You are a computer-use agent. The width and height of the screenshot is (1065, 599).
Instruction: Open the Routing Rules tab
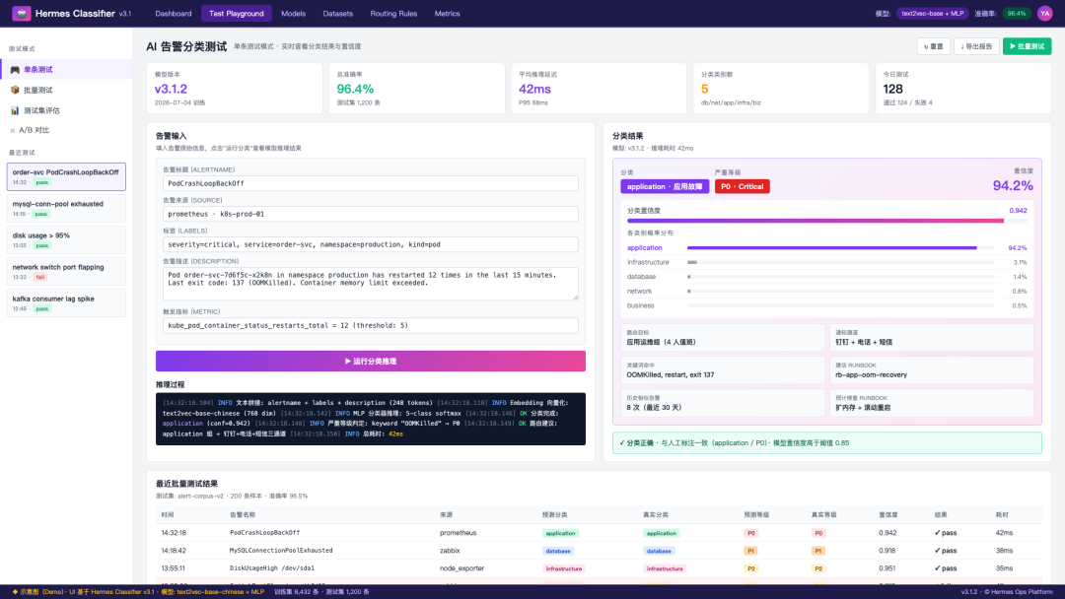(393, 14)
